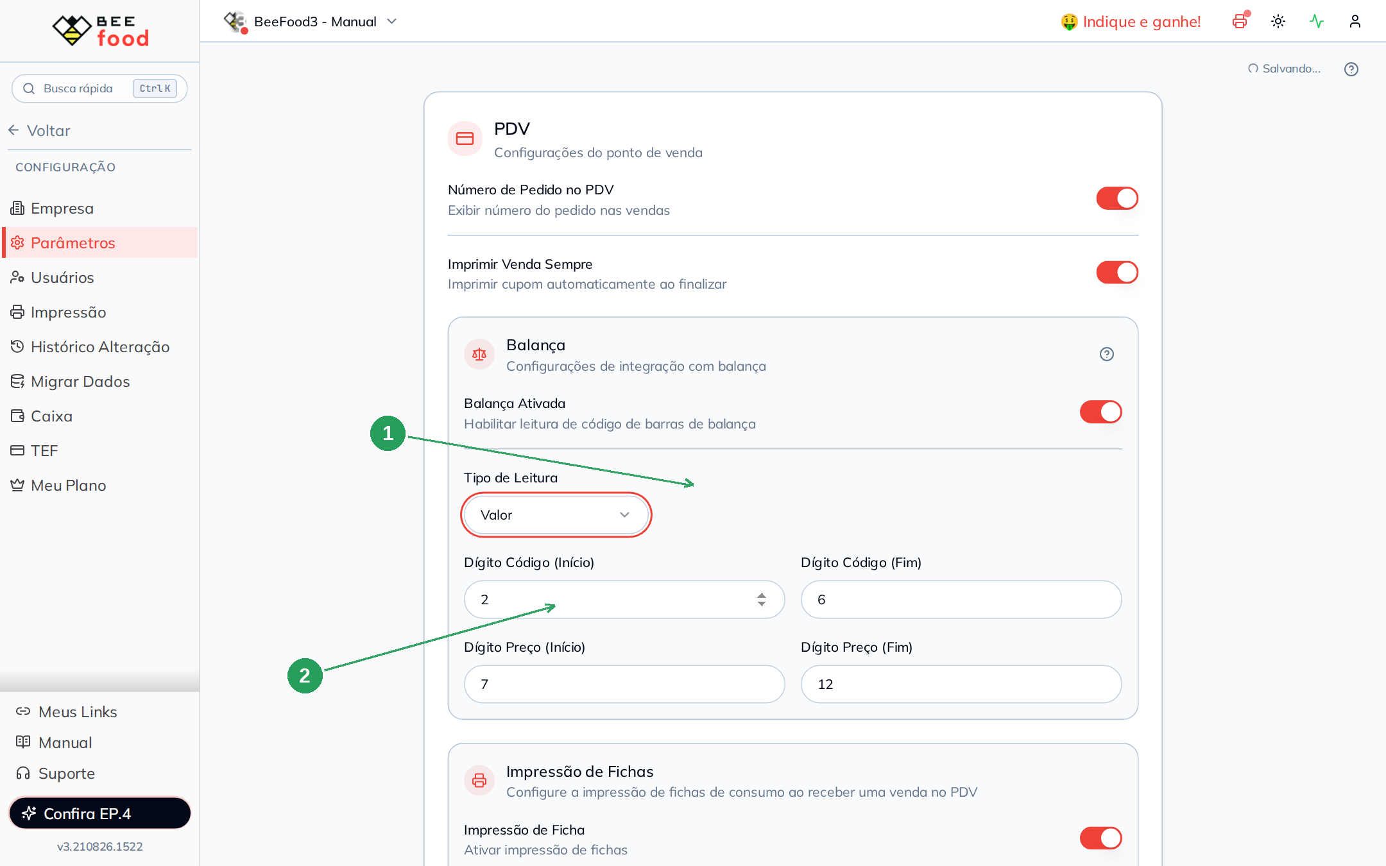Toggle light/dark theme sun icon
1386x866 pixels.
coord(1278,21)
